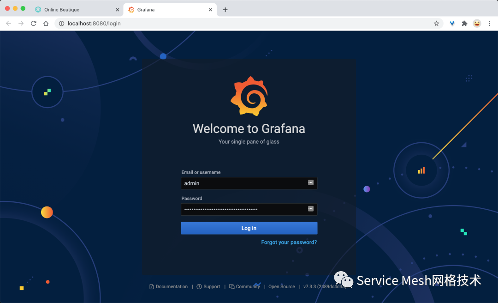Screen dimensions: 498x303
Task: Open the Extensions puzzle menu
Action: (x=464, y=23)
